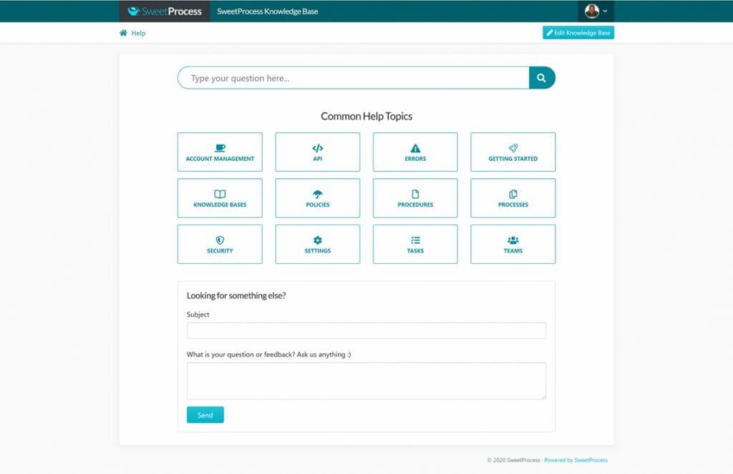733x474 pixels.
Task: Click the magnifying glass search button
Action: pyautogui.click(x=542, y=78)
